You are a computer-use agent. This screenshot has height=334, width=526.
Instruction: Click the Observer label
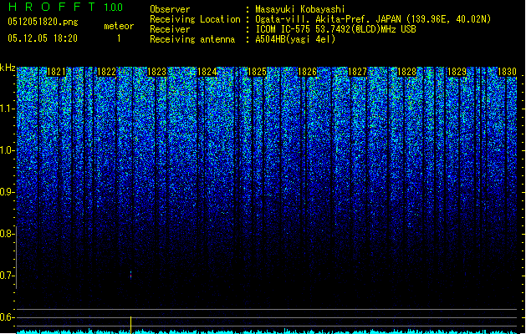pyautogui.click(x=170, y=9)
